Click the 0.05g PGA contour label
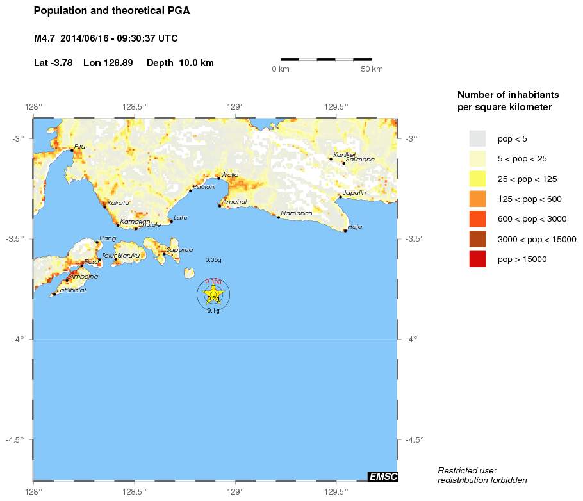Image resolution: width=583 pixels, height=501 pixels. [213, 260]
